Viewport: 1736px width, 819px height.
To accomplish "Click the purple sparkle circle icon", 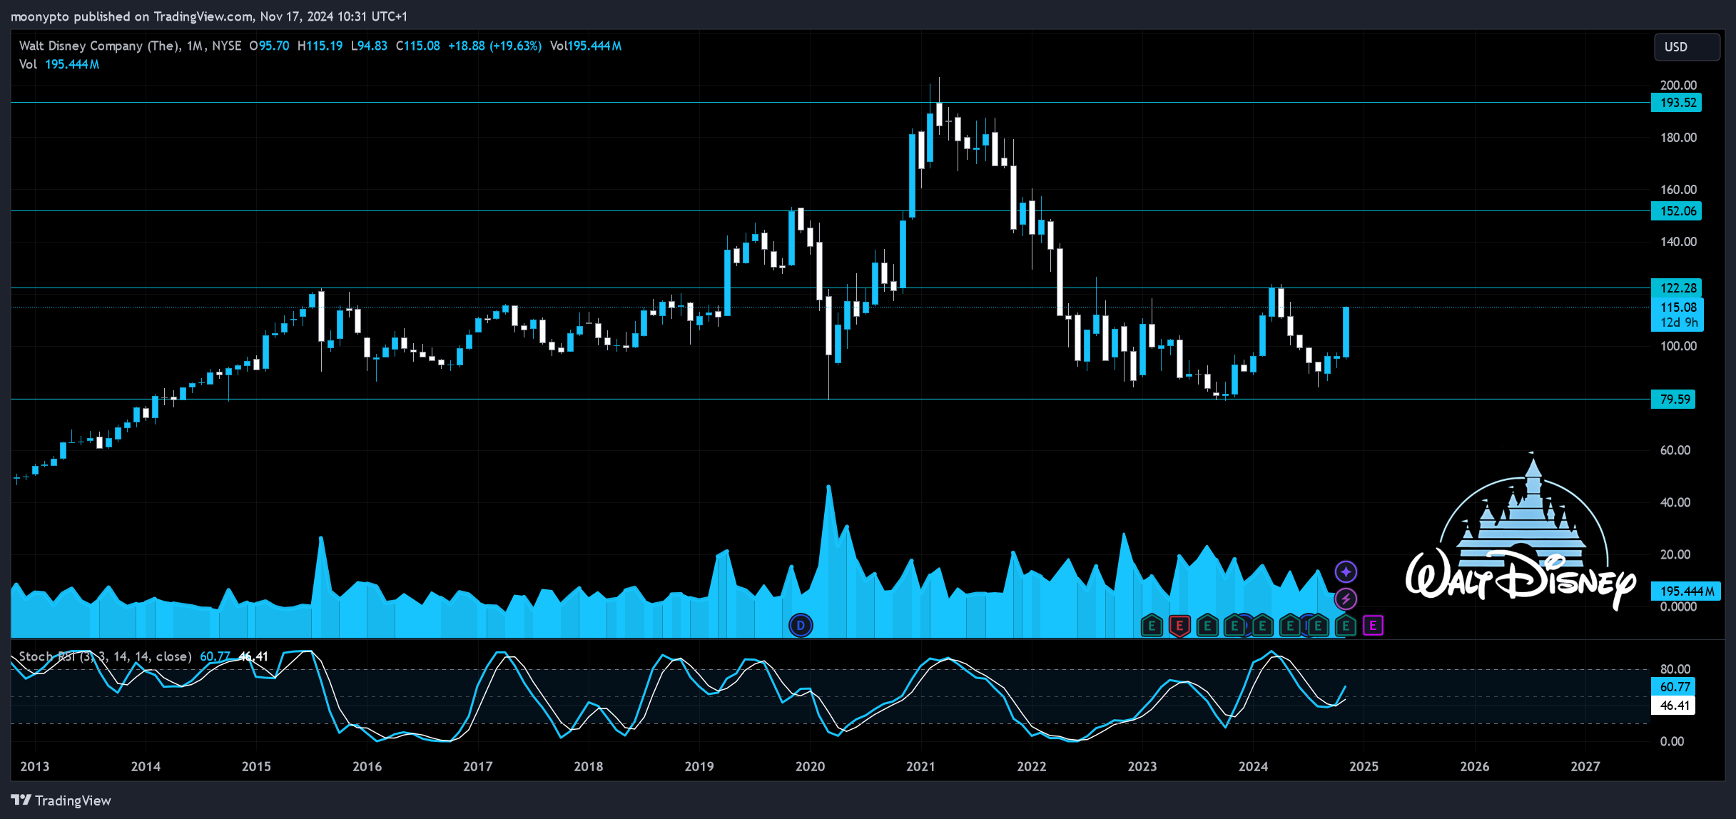I will pyautogui.click(x=1346, y=571).
